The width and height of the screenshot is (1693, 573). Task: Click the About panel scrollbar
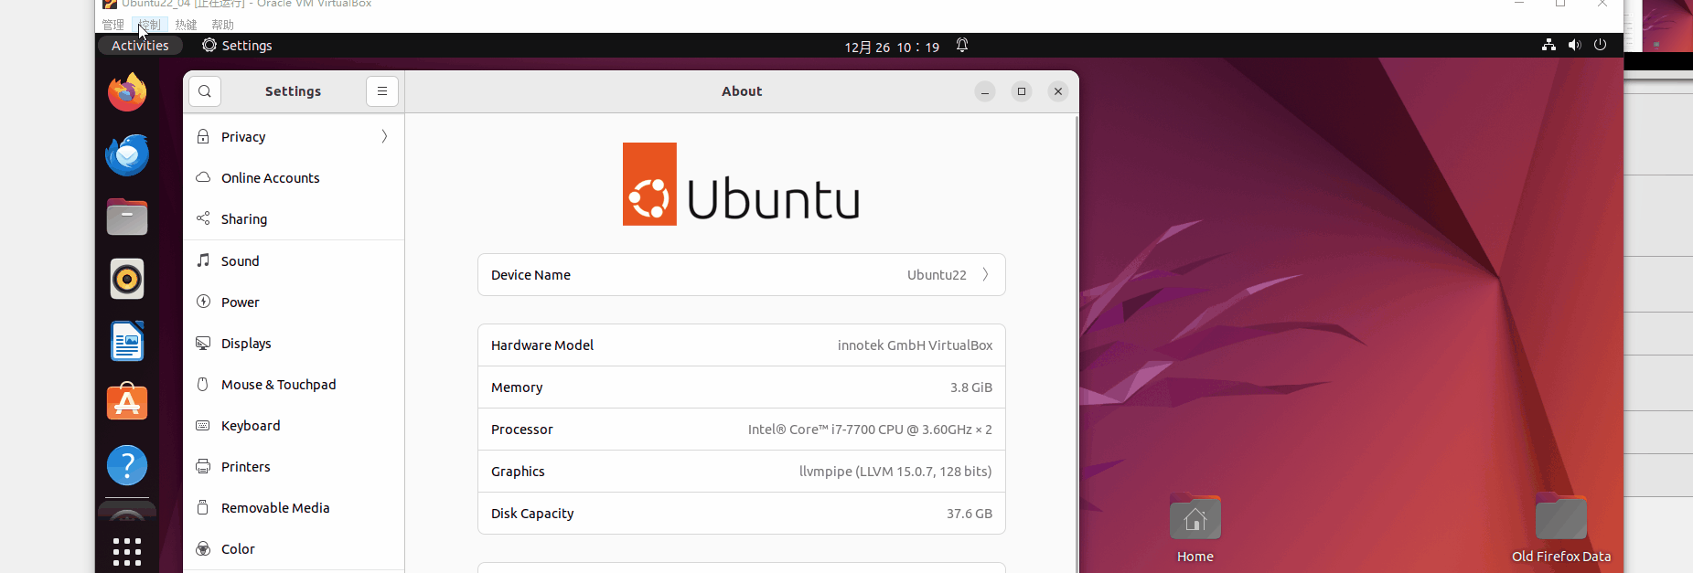pos(1076,343)
